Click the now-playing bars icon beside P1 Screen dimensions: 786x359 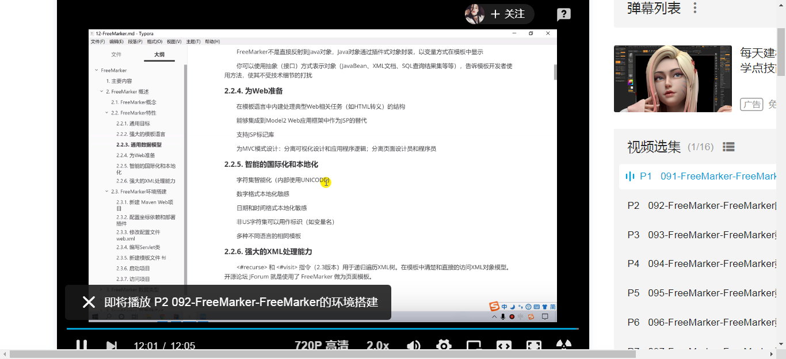[x=630, y=177]
